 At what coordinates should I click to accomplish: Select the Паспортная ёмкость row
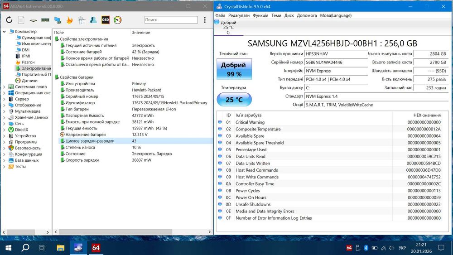click(135, 115)
